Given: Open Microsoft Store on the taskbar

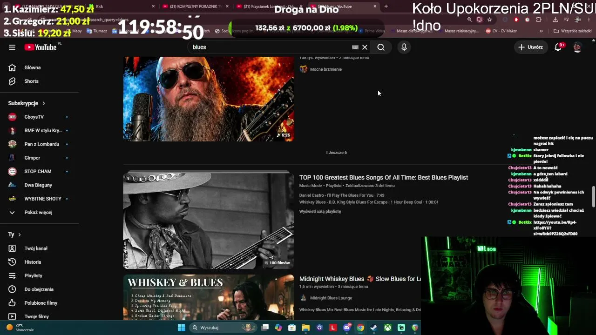Looking at the screenshot, I should [x=292, y=328].
